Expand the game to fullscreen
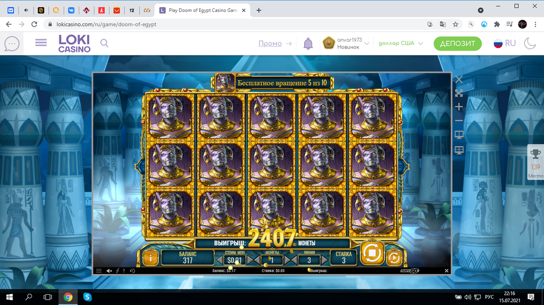The image size is (544, 305). pyautogui.click(x=459, y=93)
